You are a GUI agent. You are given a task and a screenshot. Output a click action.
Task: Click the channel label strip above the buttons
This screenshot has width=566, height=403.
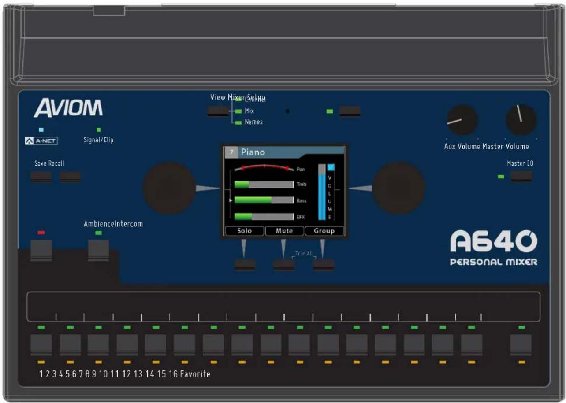tap(283, 307)
